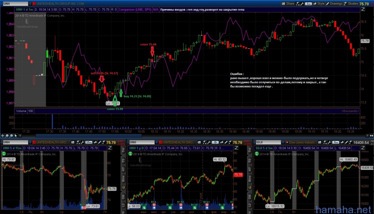Open the 15m timeframe selector in bottom-left chart
Viewport: 374px width, 214px height.
click(88, 142)
